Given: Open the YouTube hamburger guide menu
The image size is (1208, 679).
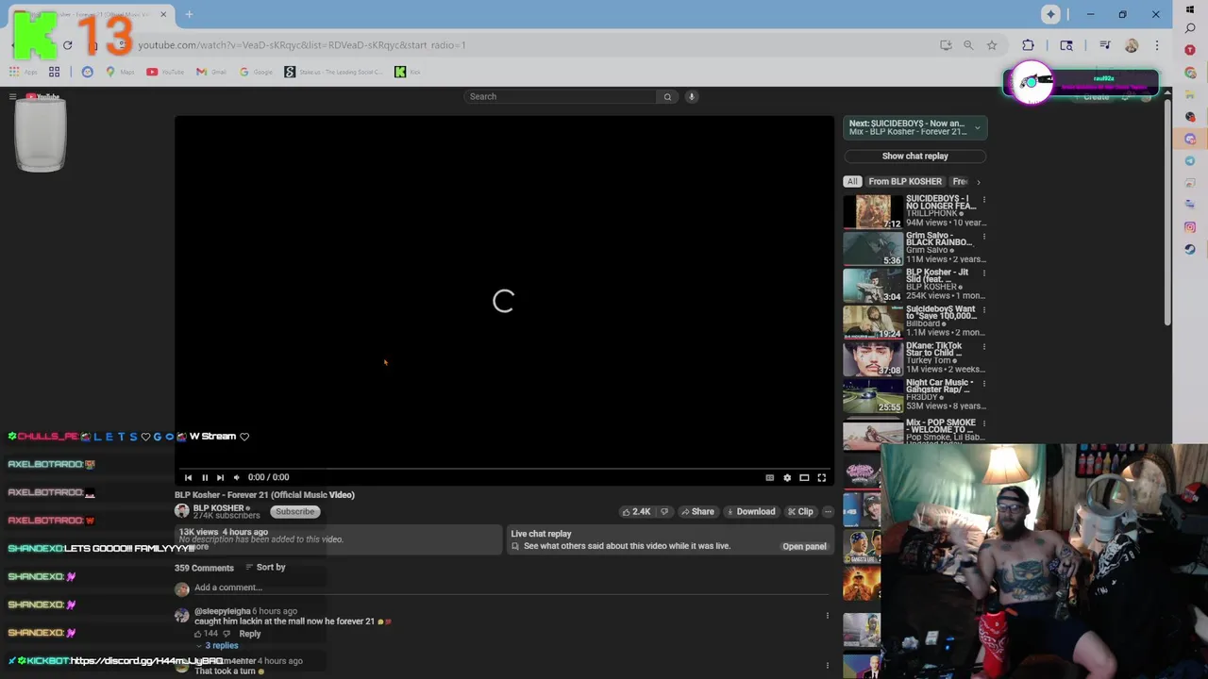Looking at the screenshot, I should coord(12,96).
